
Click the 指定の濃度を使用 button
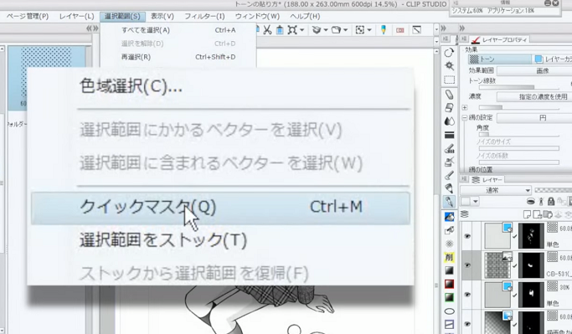pyautogui.click(x=543, y=96)
